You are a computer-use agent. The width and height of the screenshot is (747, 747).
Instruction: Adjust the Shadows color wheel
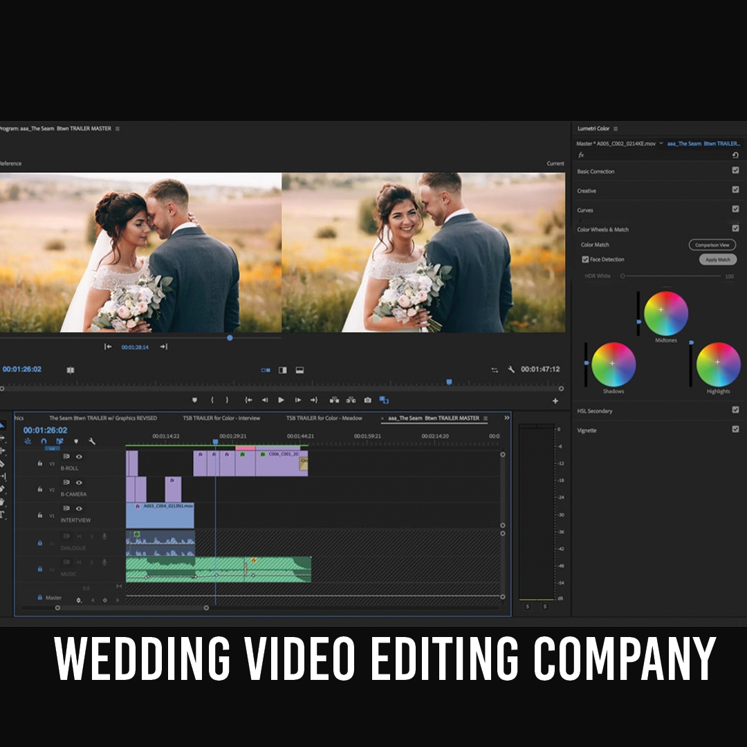coord(613,365)
